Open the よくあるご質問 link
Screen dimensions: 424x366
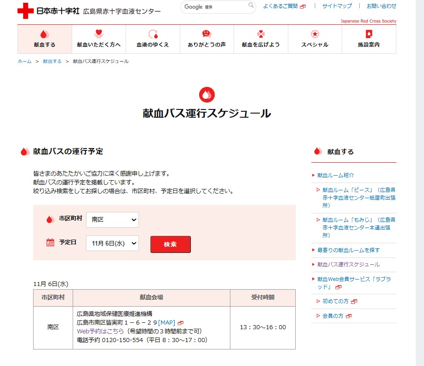(x=281, y=6)
